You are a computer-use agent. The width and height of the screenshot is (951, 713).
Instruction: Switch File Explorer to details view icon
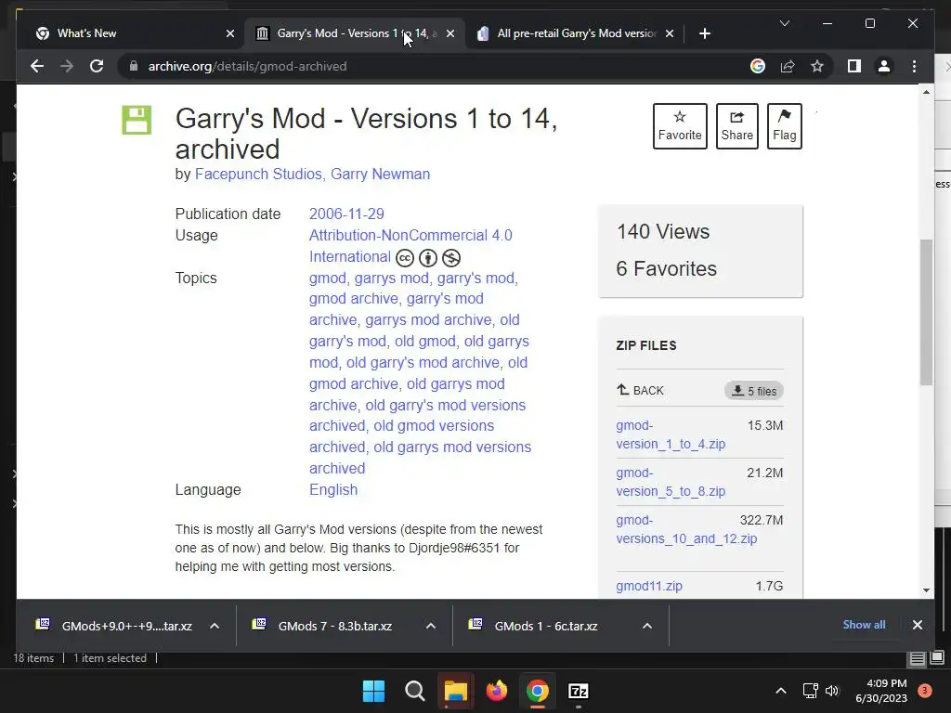tap(918, 658)
